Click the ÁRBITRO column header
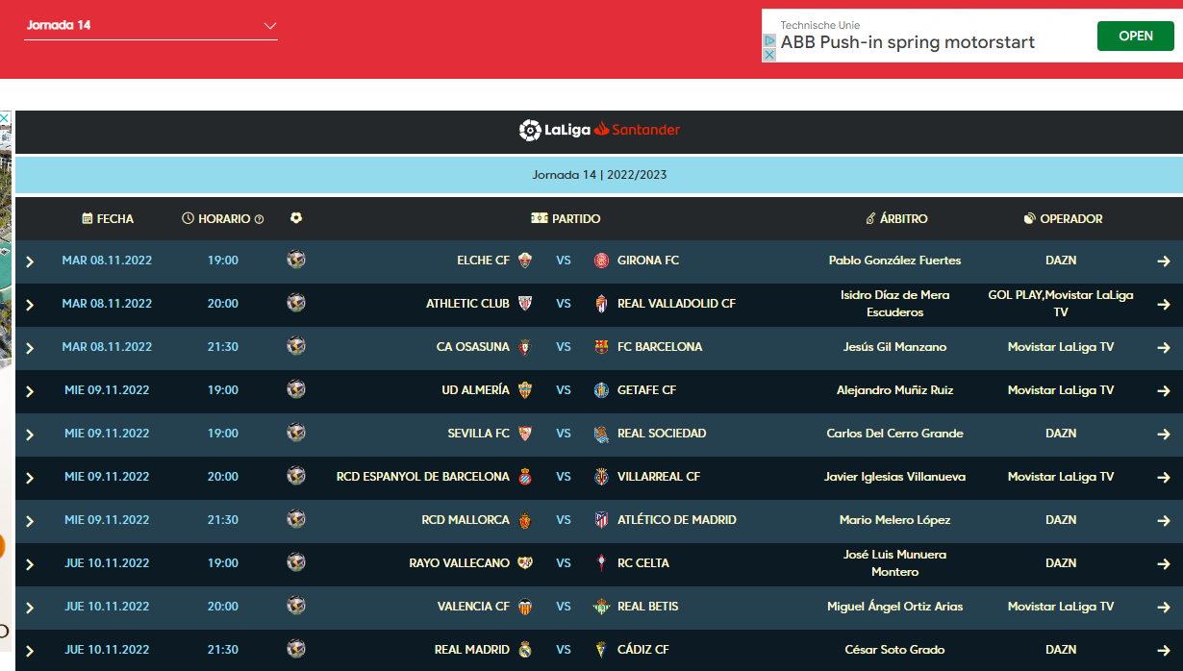 tap(896, 219)
